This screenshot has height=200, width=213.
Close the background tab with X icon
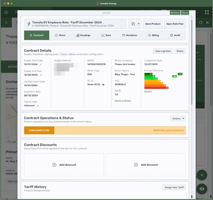[207, 22]
